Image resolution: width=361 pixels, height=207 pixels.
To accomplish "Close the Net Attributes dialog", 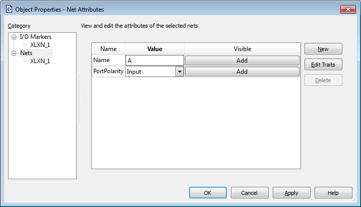I will click(x=348, y=9).
